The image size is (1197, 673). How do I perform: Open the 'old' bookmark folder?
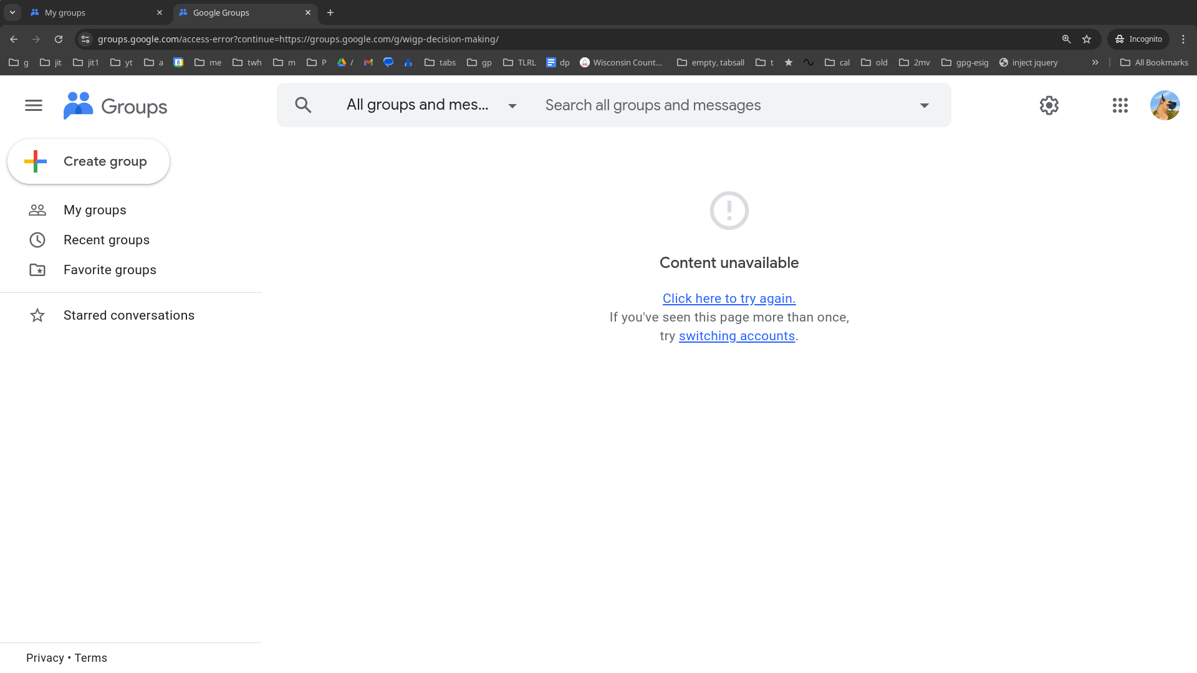point(874,62)
